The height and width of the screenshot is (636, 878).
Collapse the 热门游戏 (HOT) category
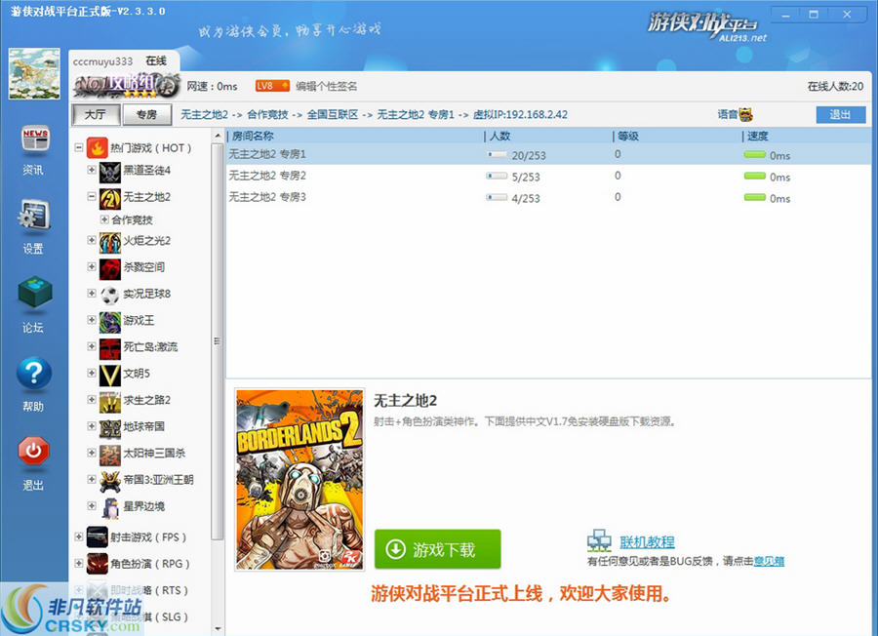(79, 148)
